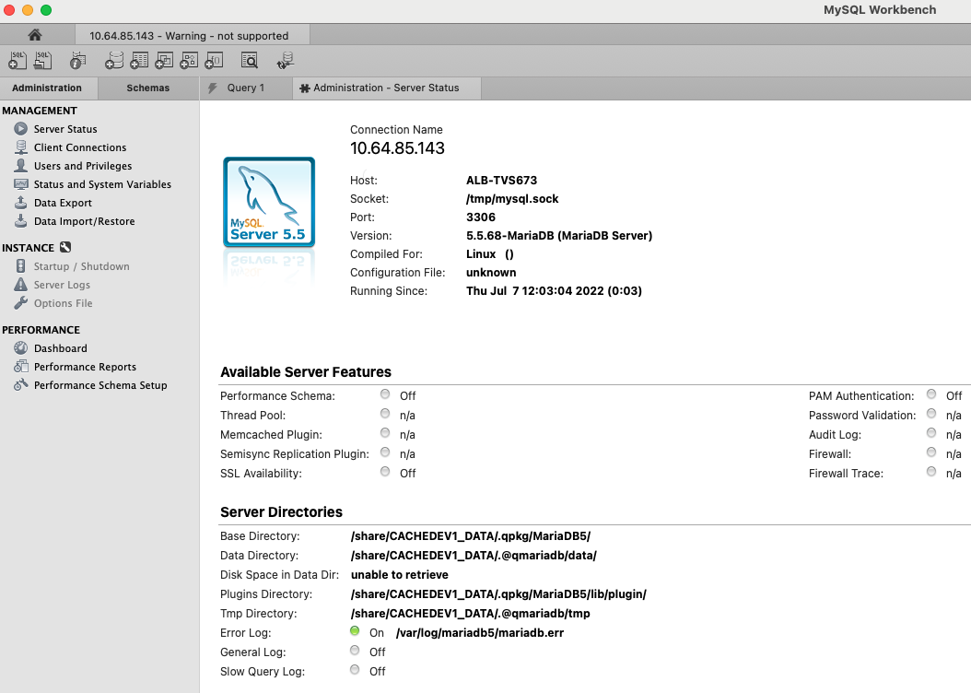Click the Data Export icon

coord(21,203)
